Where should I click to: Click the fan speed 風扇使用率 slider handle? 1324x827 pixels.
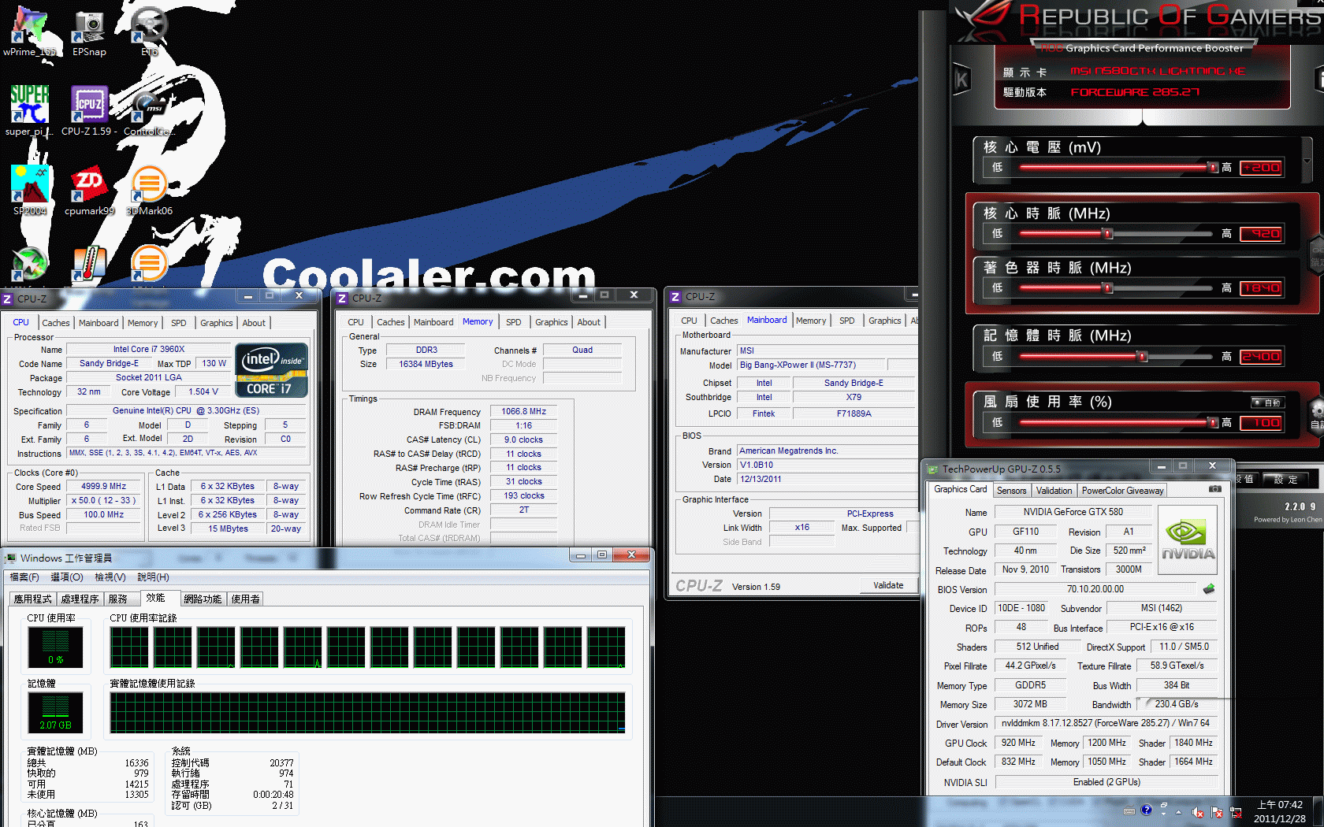click(1213, 423)
